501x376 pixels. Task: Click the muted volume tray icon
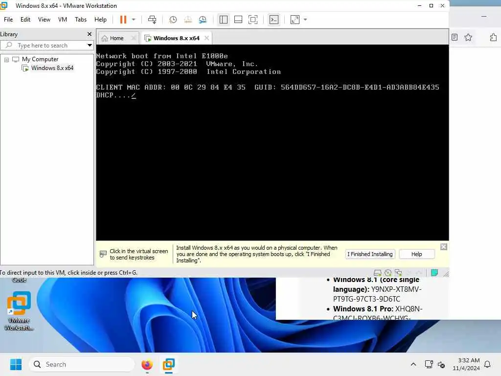[441, 364]
